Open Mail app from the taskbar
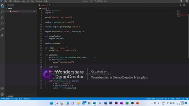Viewport: 189px width, 106px height. (x=84, y=103)
